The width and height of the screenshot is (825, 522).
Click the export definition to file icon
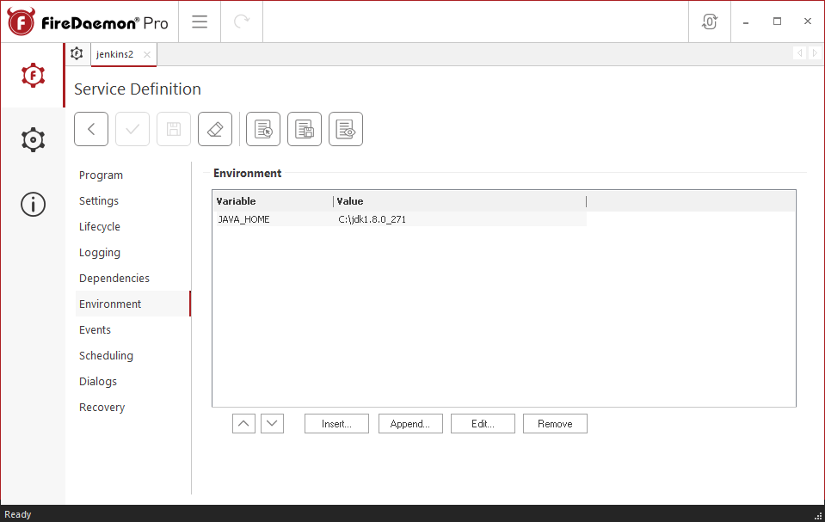305,129
